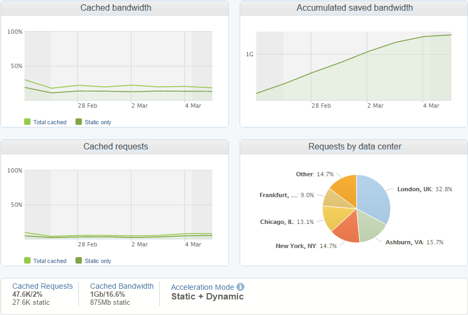Select the Cached bandwidth panel header
Screen dimensions: 468x315
point(115,7)
